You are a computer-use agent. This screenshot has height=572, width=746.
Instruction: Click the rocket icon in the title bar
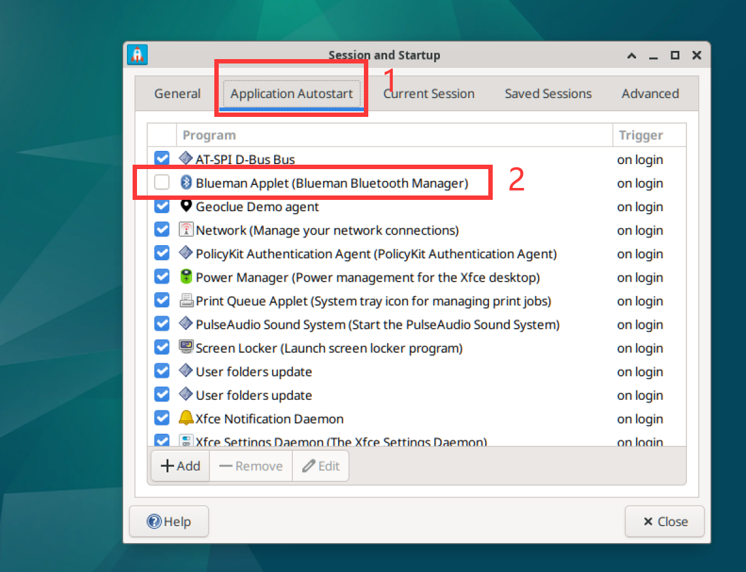coord(138,55)
